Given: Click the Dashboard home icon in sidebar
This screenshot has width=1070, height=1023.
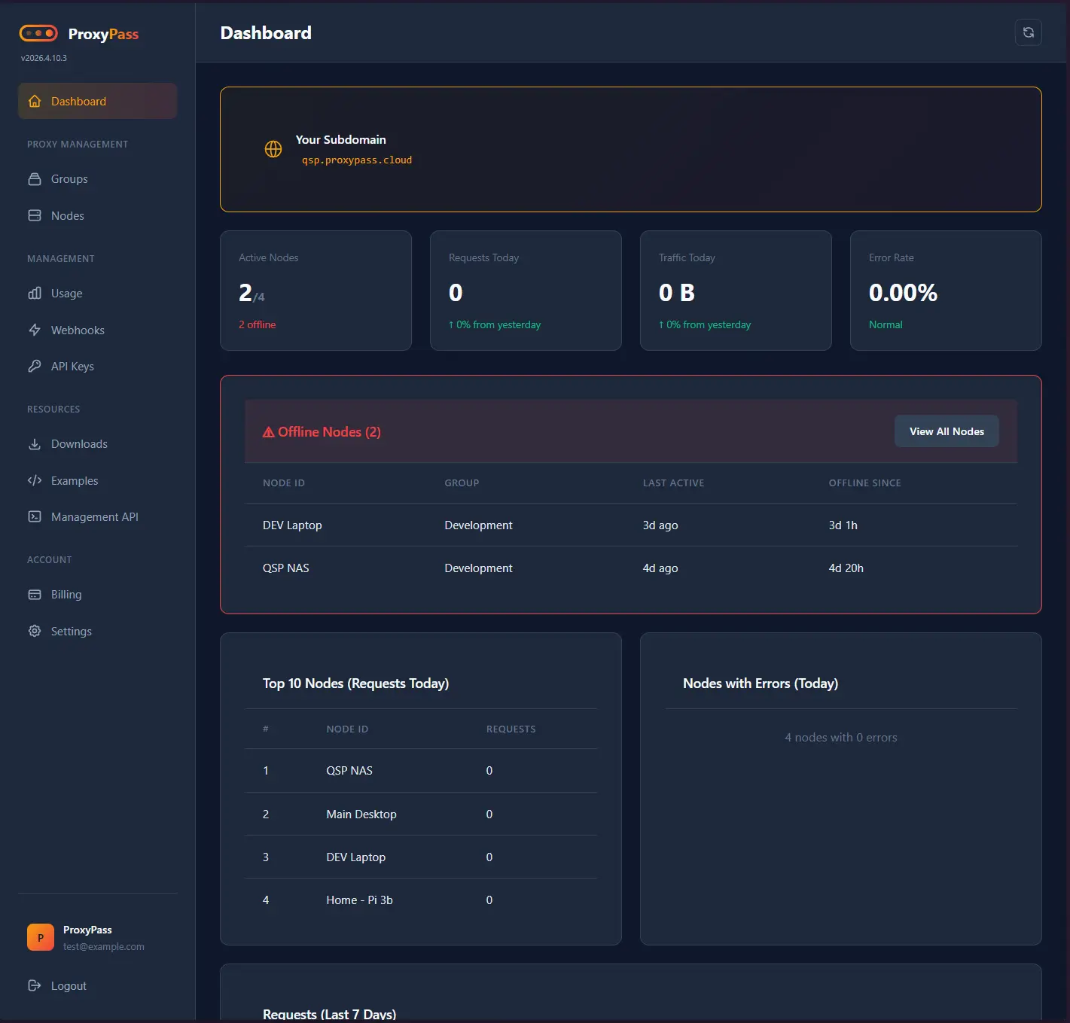Looking at the screenshot, I should pos(35,102).
